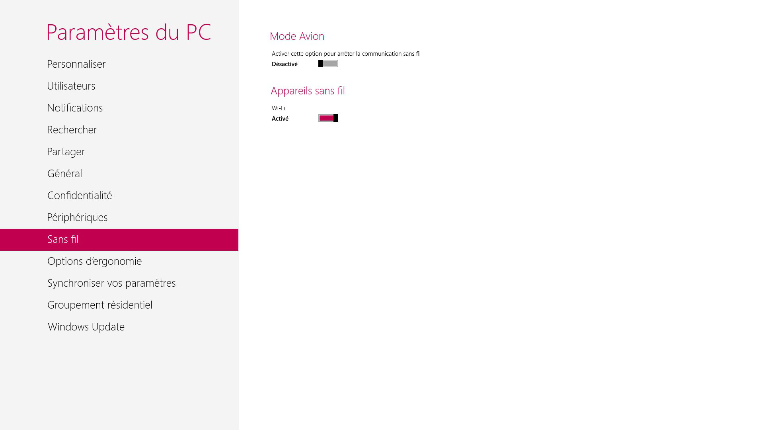Select Windows Update in the sidebar

point(86,327)
